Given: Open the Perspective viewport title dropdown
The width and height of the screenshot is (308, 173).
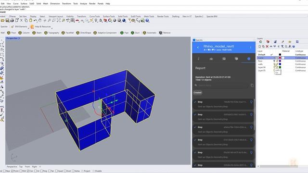Looking at the screenshot, I should pyautogui.click(x=19, y=38).
